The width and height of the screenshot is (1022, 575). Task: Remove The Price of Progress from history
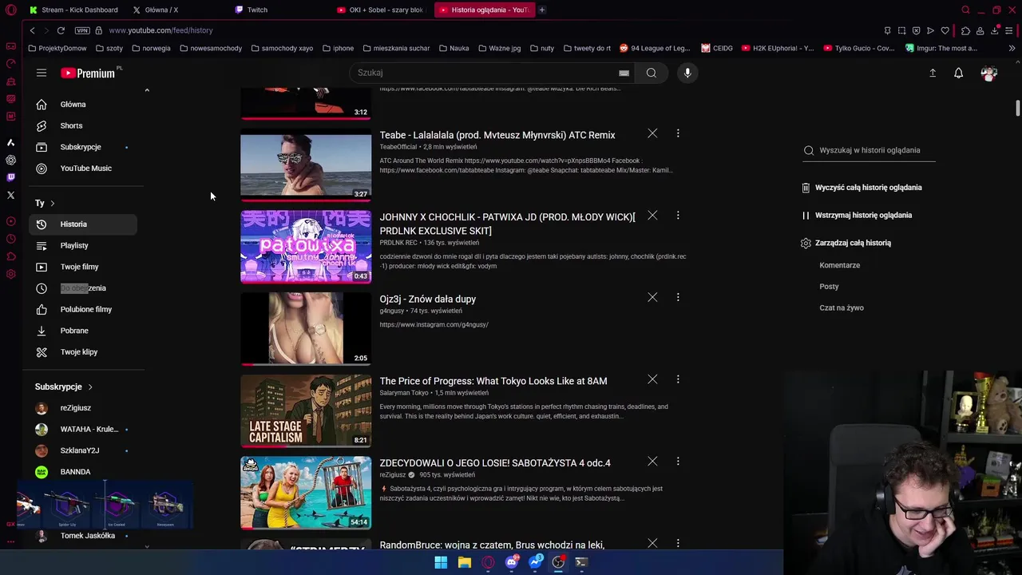(652, 379)
